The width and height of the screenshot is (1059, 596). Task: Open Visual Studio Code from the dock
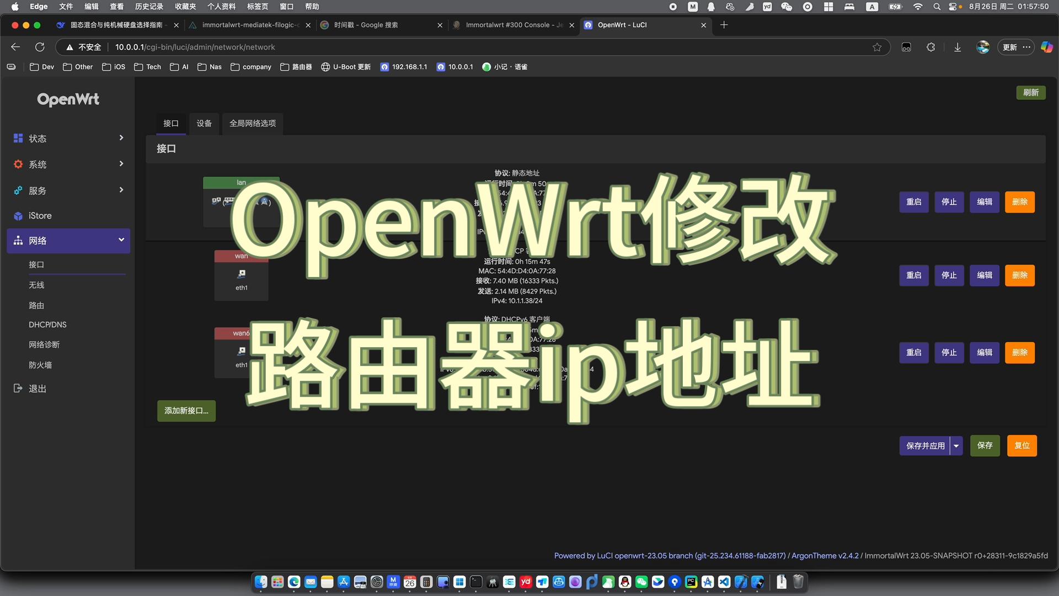point(724,582)
